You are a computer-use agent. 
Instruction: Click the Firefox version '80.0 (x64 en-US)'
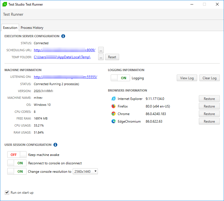[158, 106]
